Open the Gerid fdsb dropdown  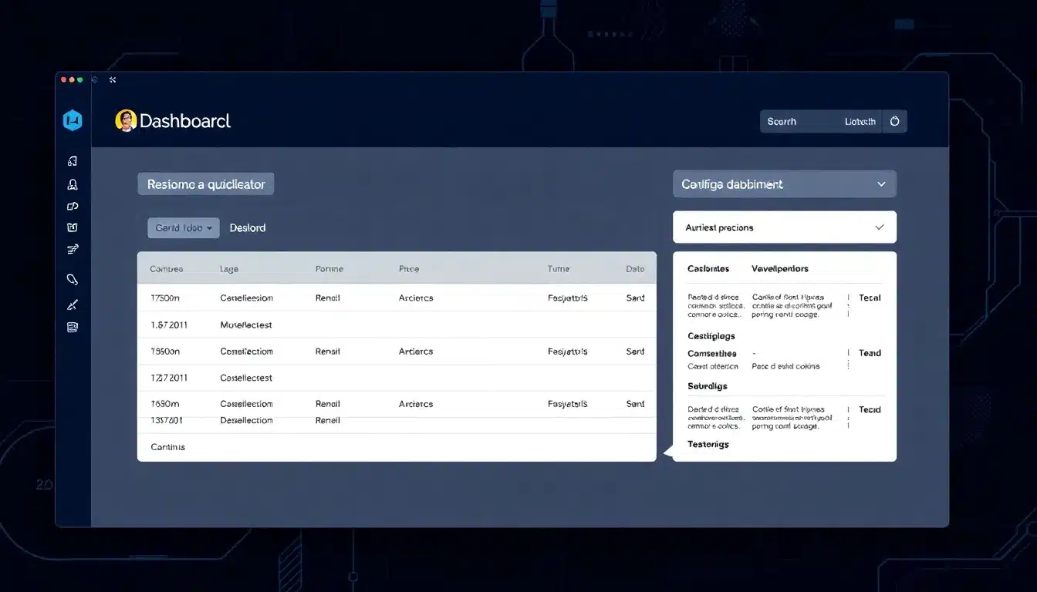(183, 227)
